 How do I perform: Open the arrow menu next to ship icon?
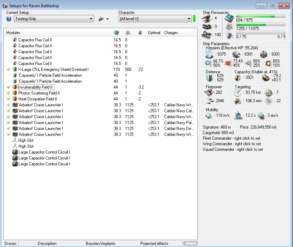(108, 19)
